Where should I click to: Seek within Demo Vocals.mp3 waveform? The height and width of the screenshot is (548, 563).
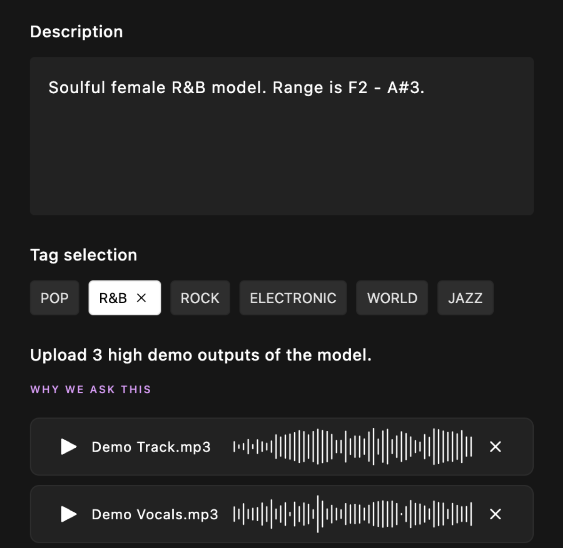353,514
